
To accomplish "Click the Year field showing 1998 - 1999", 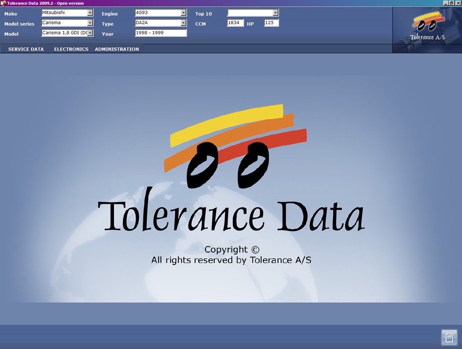I will [x=161, y=33].
